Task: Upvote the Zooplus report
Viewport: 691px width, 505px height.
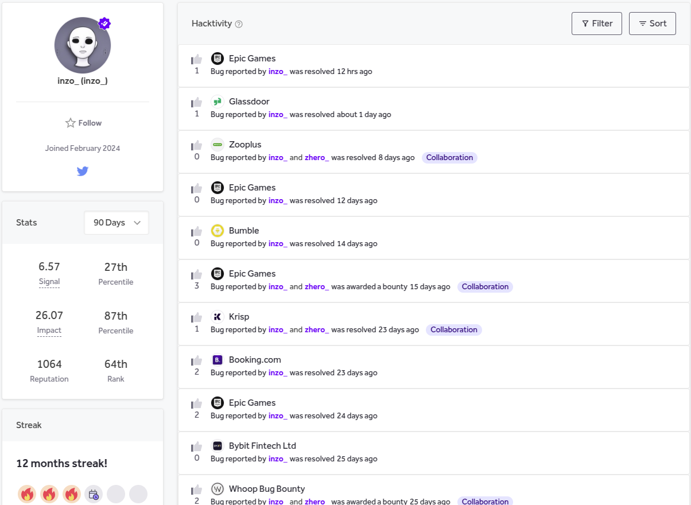Action: (197, 145)
